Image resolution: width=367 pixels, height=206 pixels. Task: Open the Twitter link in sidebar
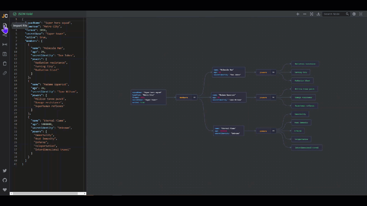click(x=5, y=171)
